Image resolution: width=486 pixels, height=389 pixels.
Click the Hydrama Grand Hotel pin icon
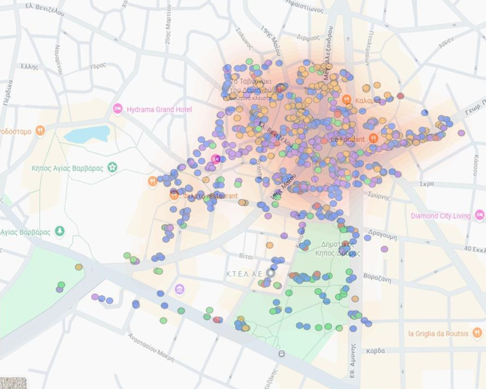pos(118,109)
